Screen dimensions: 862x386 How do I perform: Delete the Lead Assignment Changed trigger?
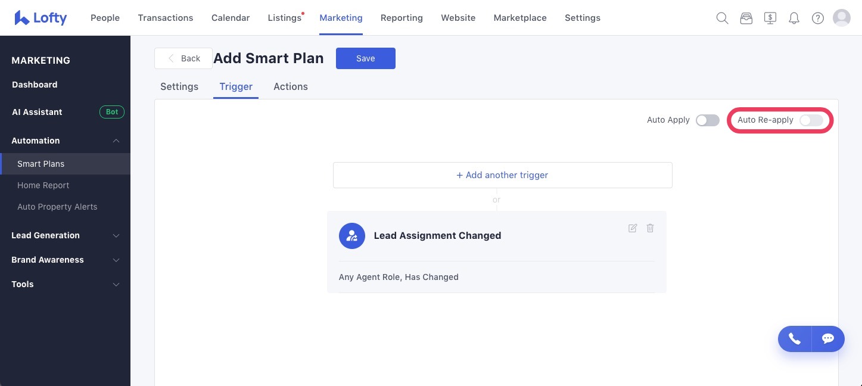click(x=651, y=228)
